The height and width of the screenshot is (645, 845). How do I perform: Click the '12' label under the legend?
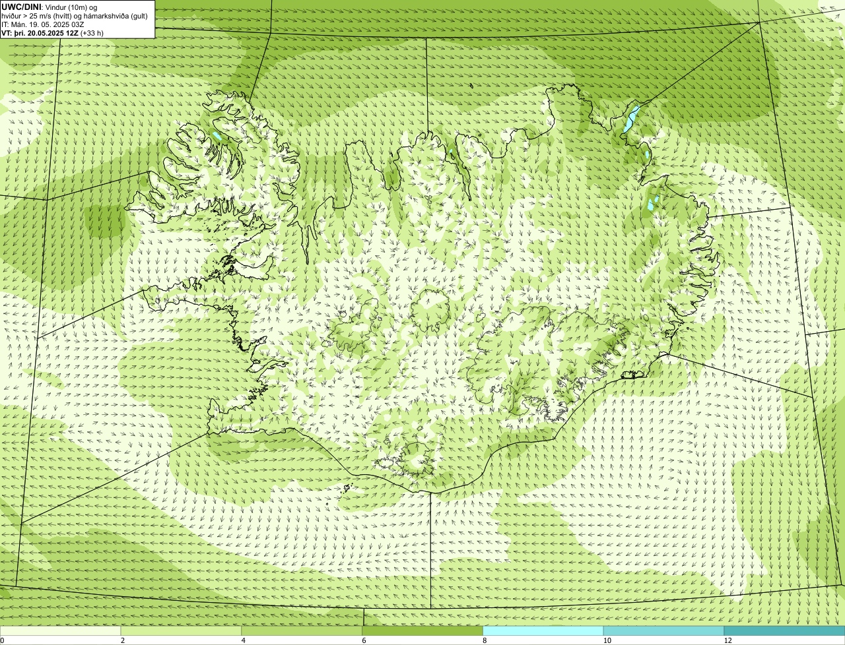click(x=727, y=640)
